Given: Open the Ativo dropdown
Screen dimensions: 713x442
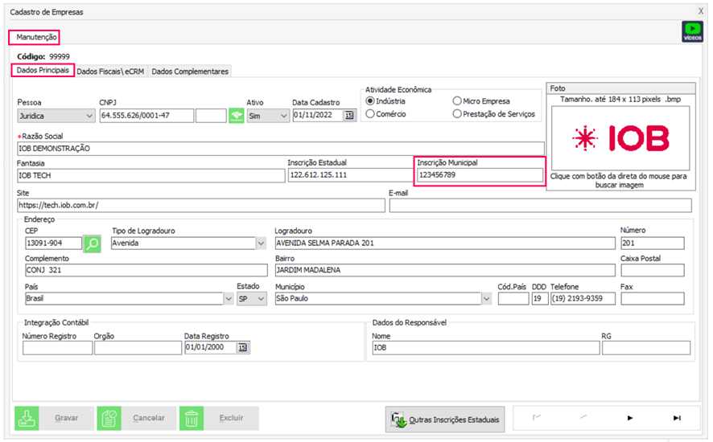Looking at the screenshot, I should [x=282, y=116].
